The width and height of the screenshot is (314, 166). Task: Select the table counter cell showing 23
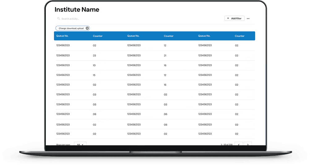point(94,56)
